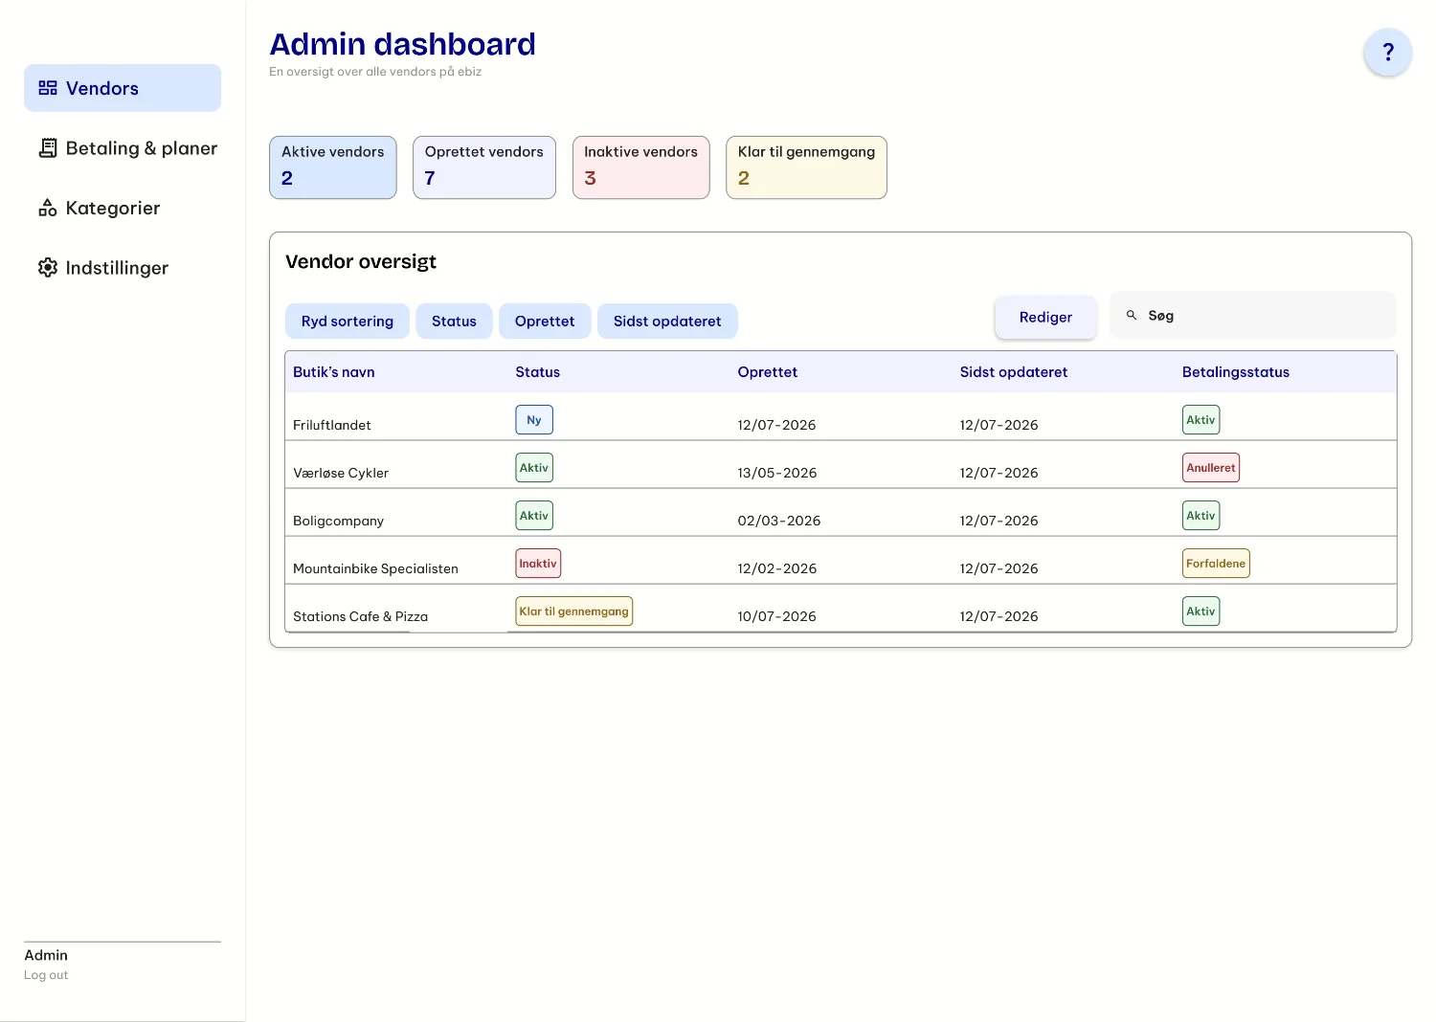Image resolution: width=1436 pixels, height=1022 pixels.
Task: Select the Klar til gennemgang summary card
Action: tap(806, 167)
